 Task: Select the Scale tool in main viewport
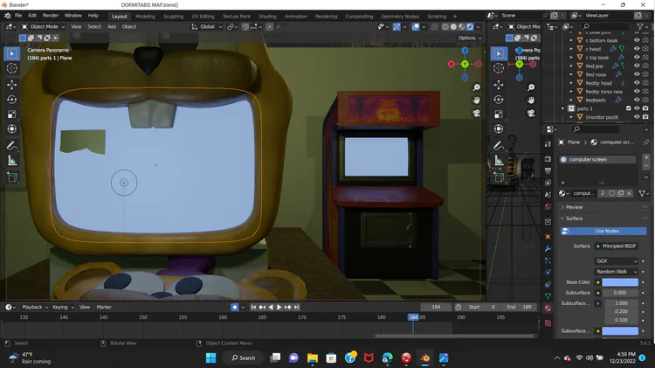pos(11,115)
